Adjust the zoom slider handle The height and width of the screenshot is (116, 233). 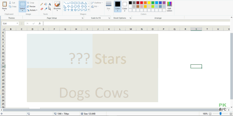pos(220,114)
